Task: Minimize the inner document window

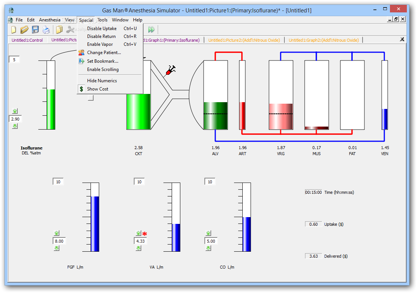Action: coord(390,19)
